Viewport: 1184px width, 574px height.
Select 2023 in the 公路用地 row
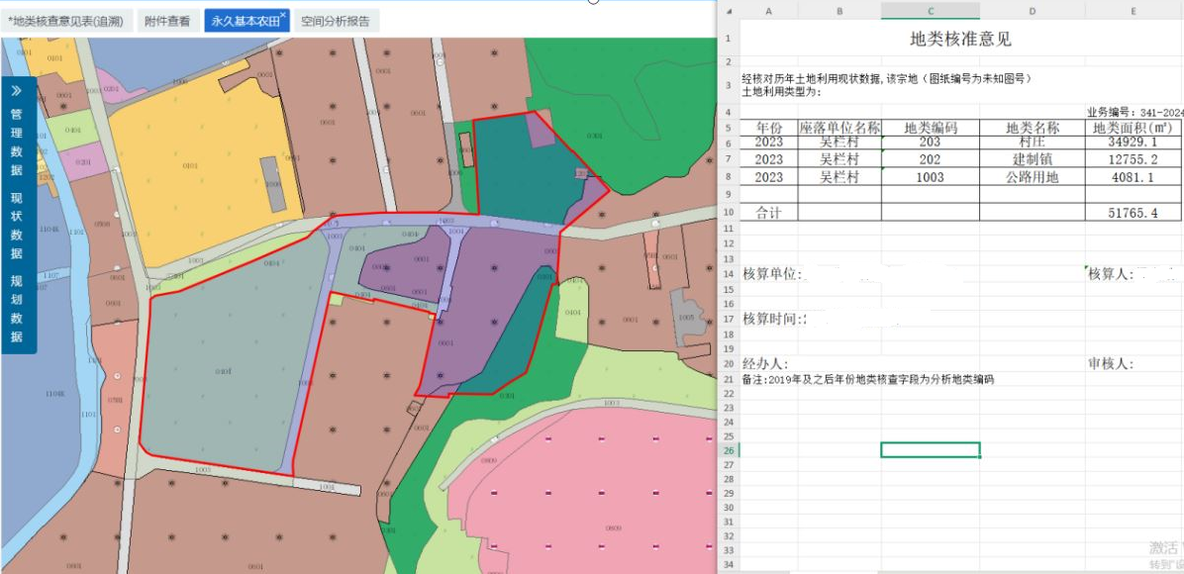768,177
